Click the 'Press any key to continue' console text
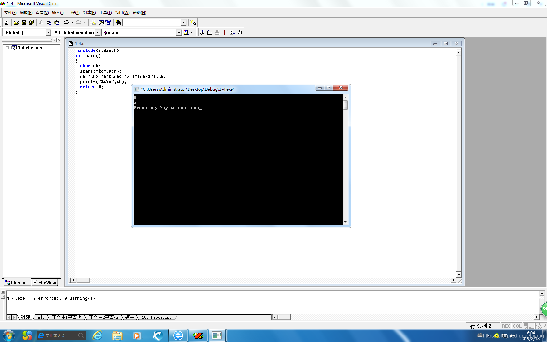This screenshot has height=342, width=547. 166,108
